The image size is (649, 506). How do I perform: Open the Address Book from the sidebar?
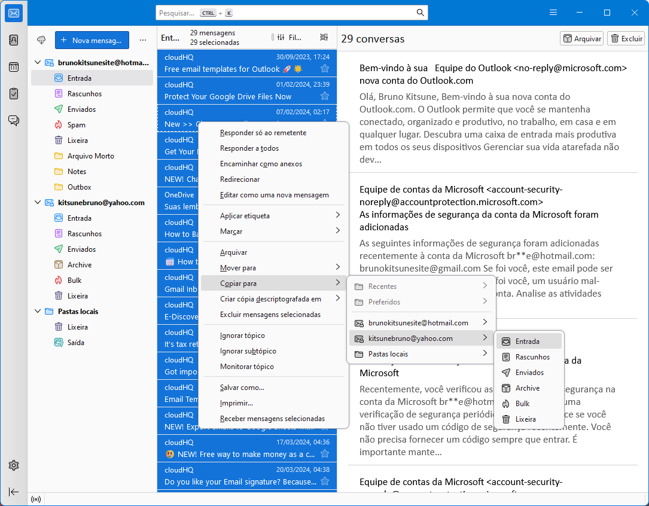tap(14, 40)
